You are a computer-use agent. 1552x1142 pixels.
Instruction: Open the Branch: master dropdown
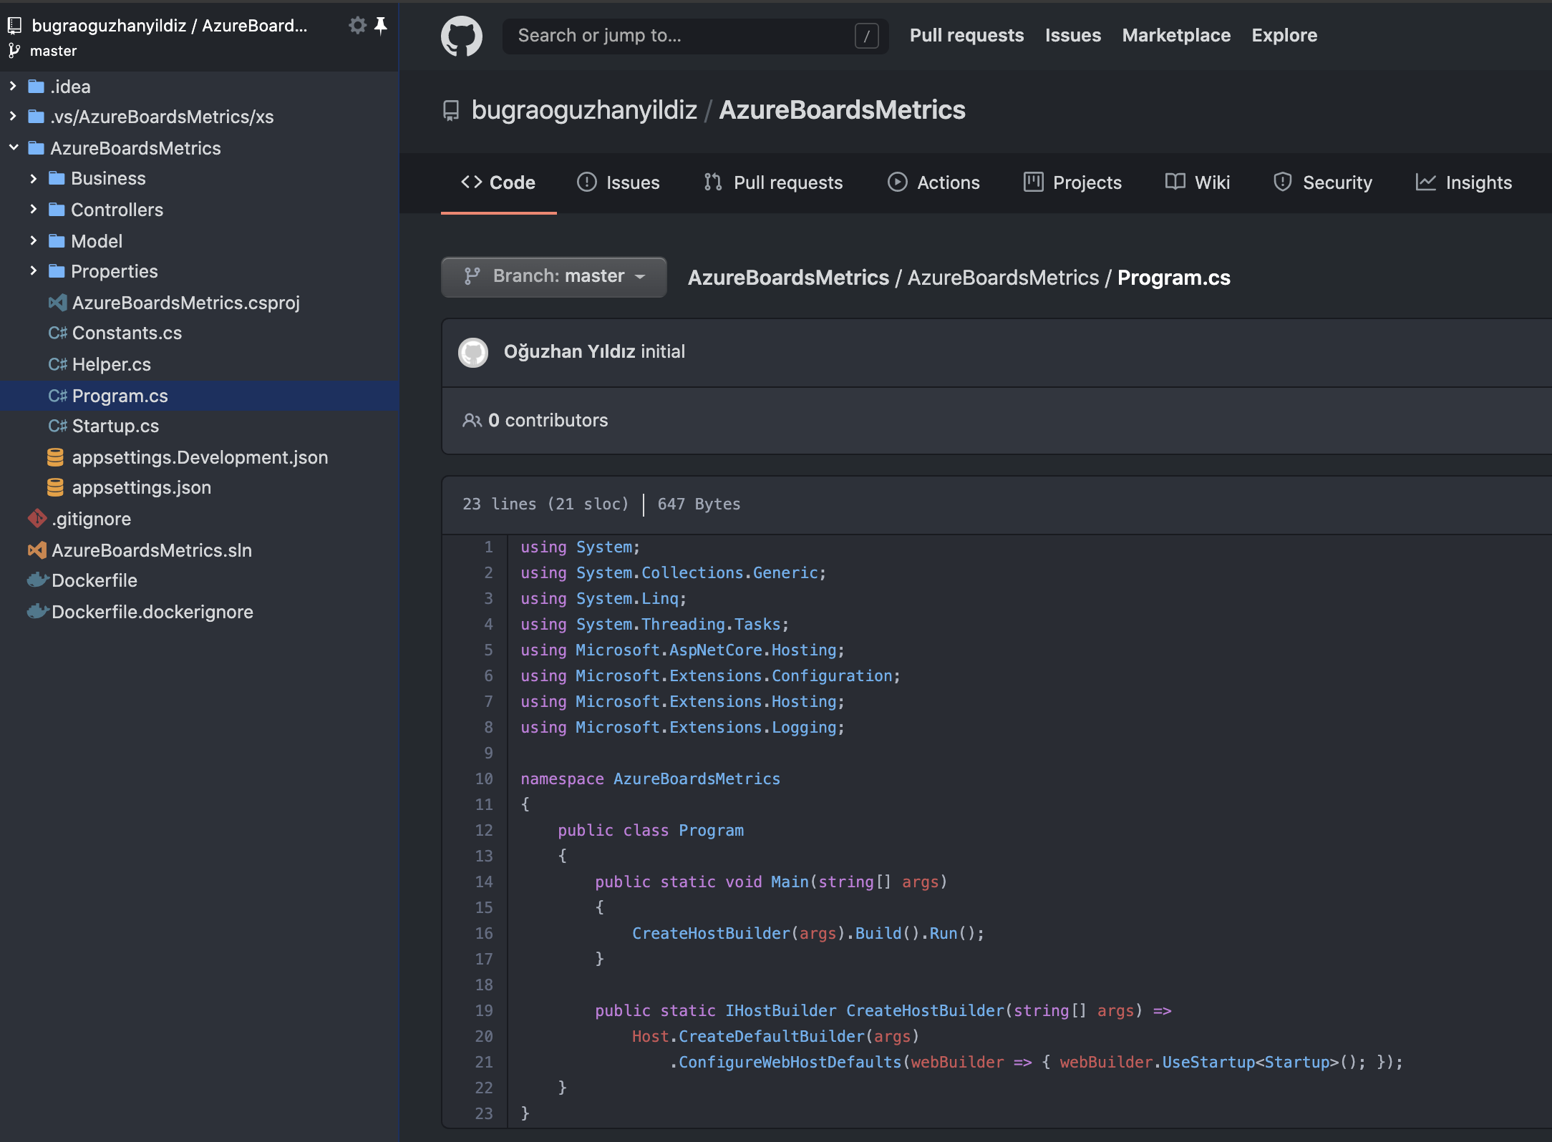[554, 277]
